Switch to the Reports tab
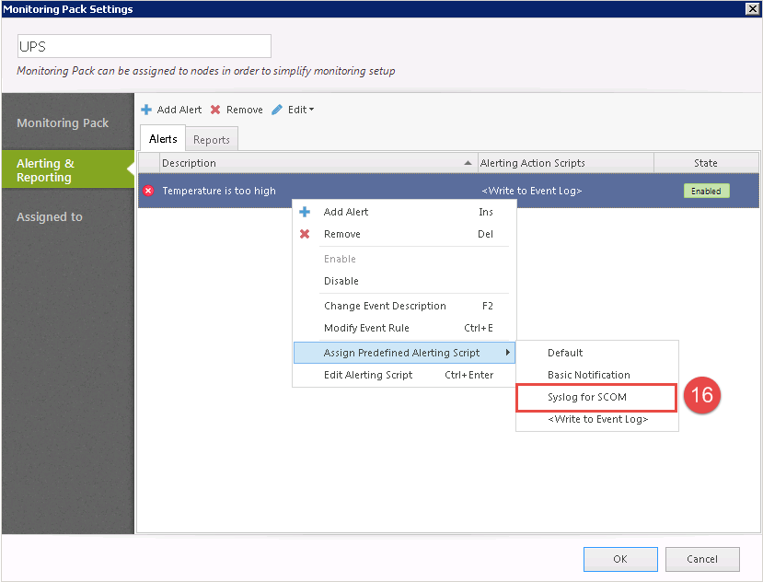Screen dimensions: 763x582 [x=211, y=140]
